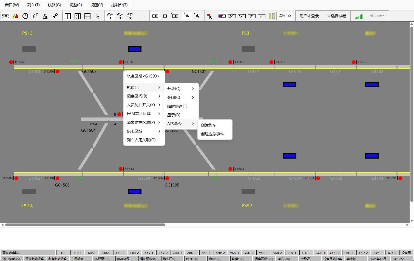
Task: Choose 创建列车 from the ATS submenu
Action: point(209,125)
